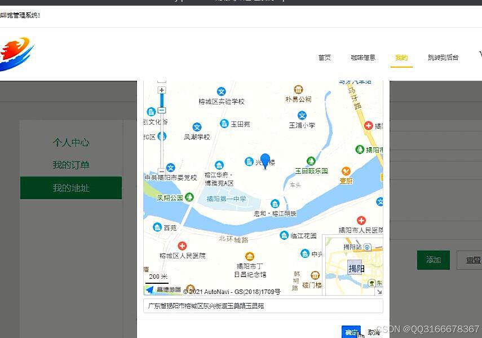Select 我的地址 in the sidebar
This screenshot has width=482, height=338.
(x=71, y=187)
